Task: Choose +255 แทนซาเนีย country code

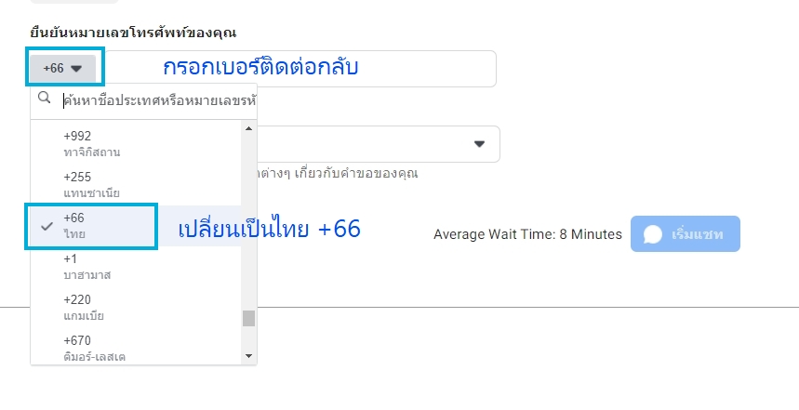Action: pos(136,185)
